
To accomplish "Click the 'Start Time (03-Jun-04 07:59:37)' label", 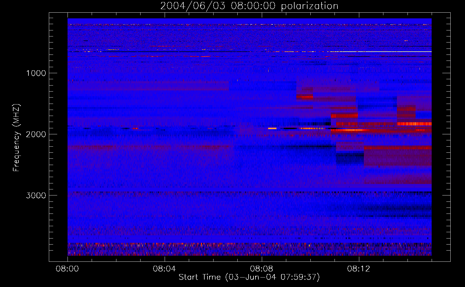I will (x=249, y=277).
